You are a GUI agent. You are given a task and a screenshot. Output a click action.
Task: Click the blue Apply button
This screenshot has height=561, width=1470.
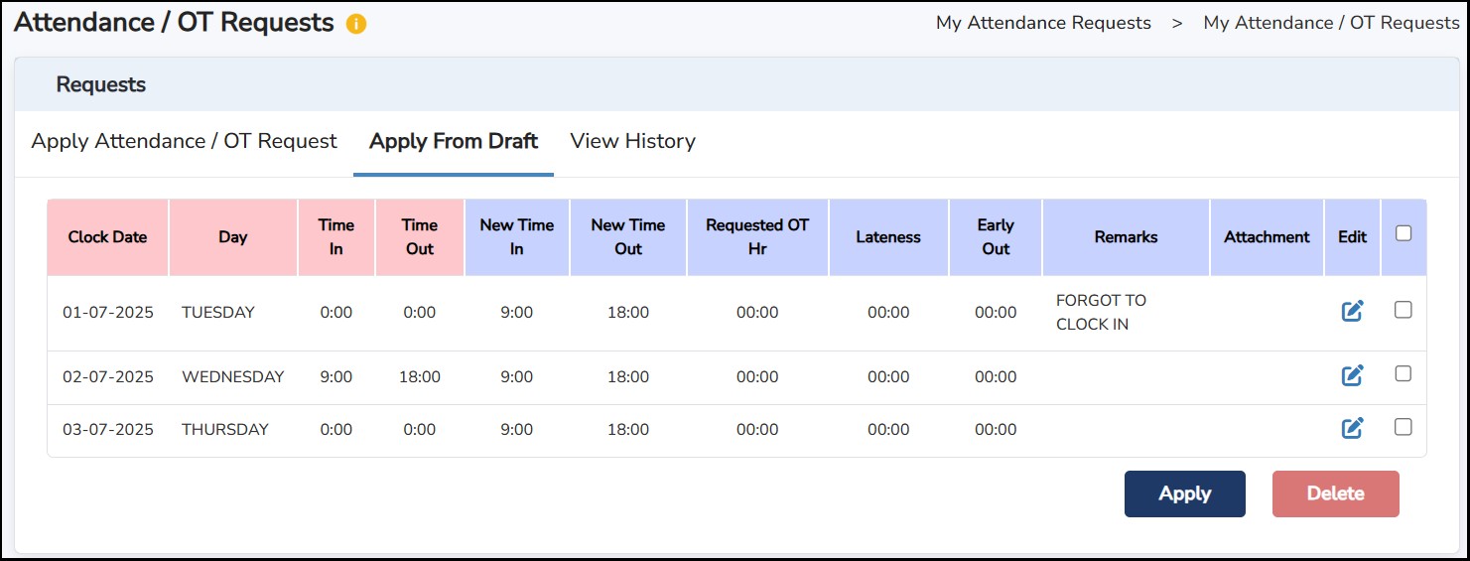(x=1185, y=493)
